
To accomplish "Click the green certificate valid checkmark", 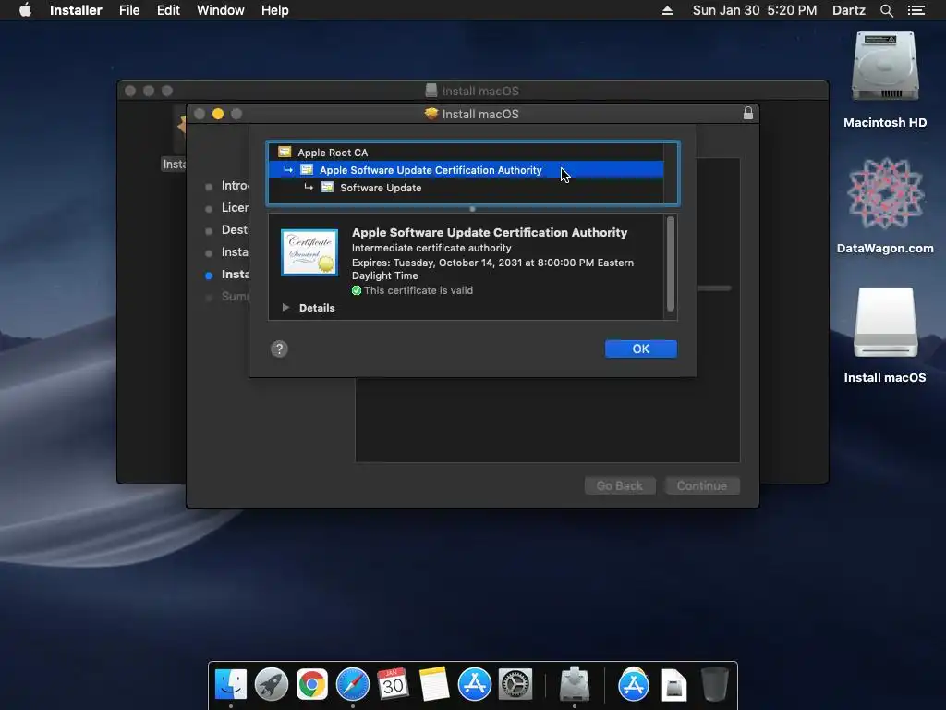I will (x=357, y=290).
